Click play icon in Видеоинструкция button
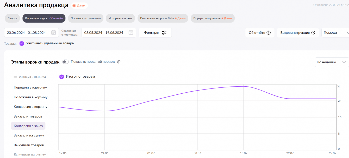Image resolution: width=349 pixels, height=158 pixels. click(313, 33)
